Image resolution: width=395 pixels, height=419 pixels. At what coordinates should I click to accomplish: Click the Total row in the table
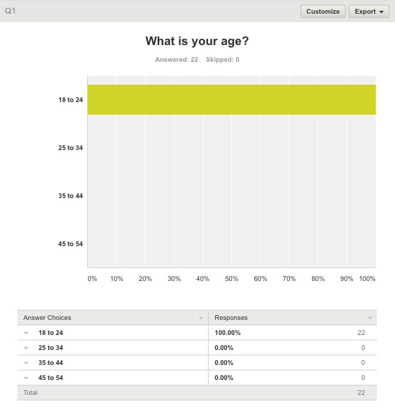tap(30, 393)
